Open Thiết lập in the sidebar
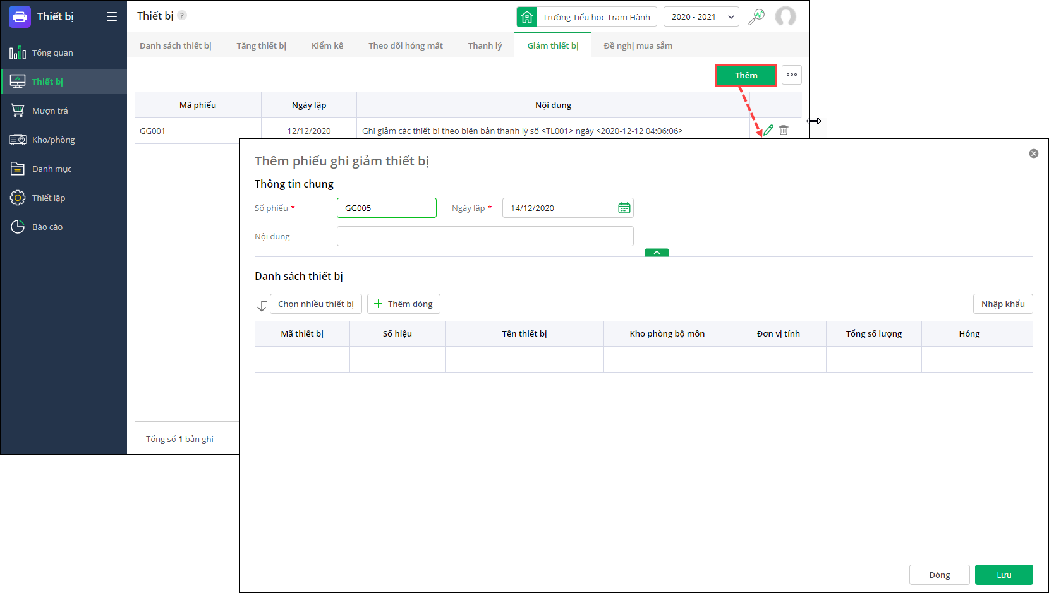The height and width of the screenshot is (593, 1049). 64,198
